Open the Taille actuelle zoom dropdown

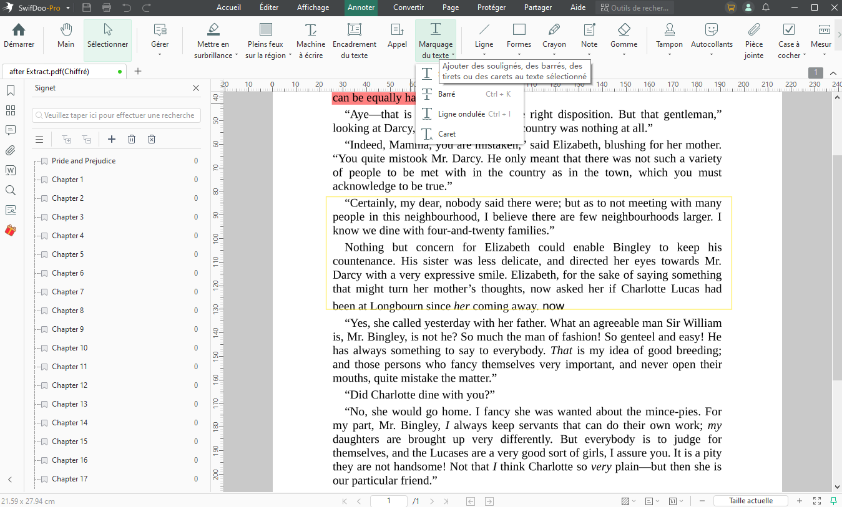click(x=751, y=500)
